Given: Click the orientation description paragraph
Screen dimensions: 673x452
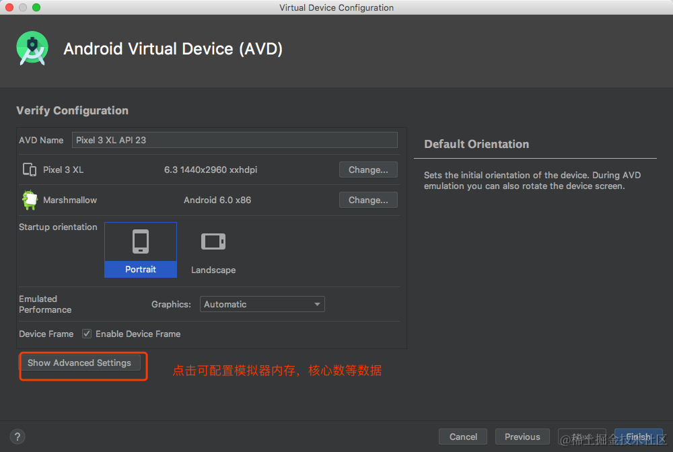Looking at the screenshot, I should [x=532, y=180].
